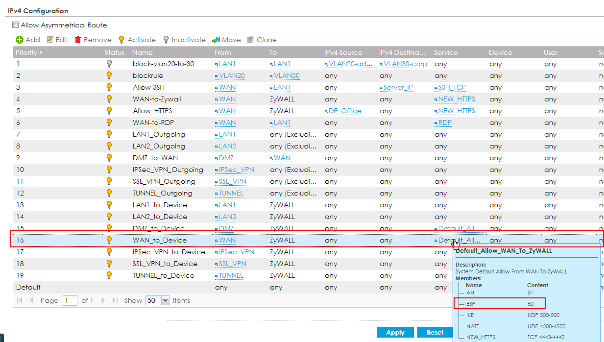Click the page number input field
Image resolution: width=604 pixels, height=342 pixels.
coord(70,300)
